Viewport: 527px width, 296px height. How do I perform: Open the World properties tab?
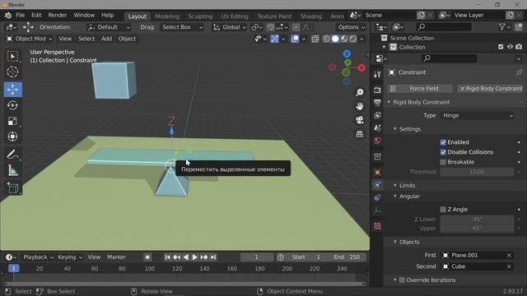tap(377, 141)
